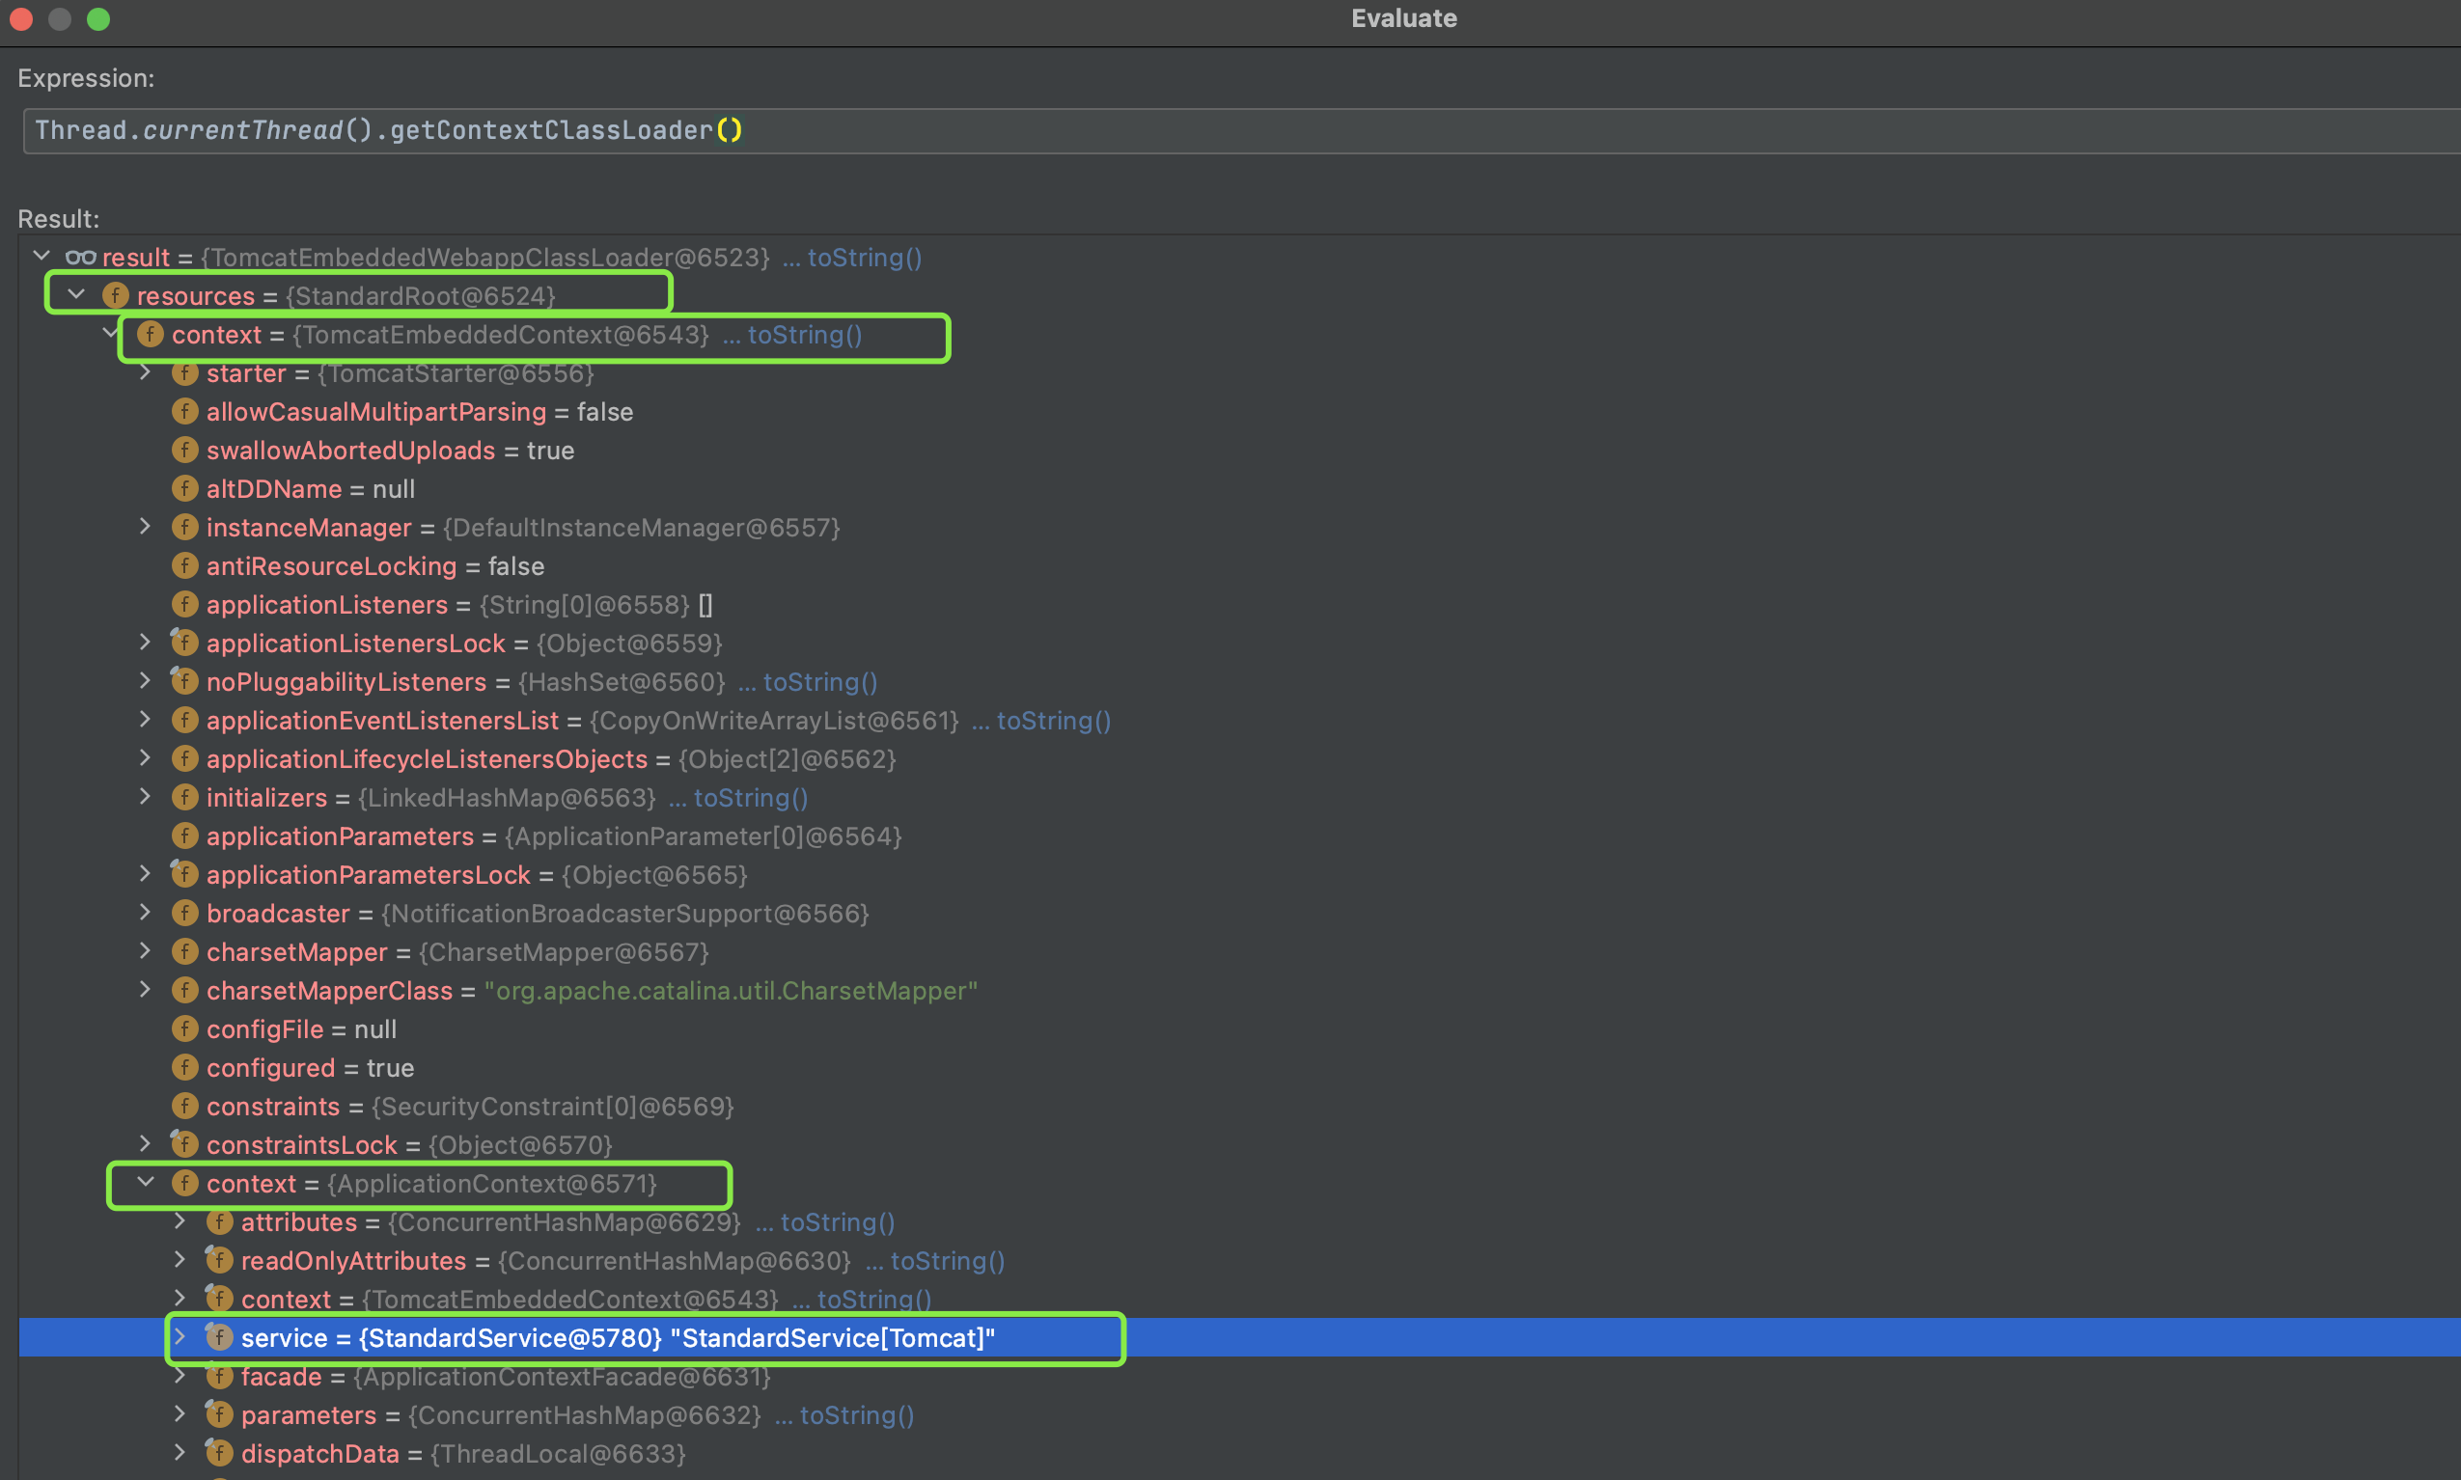The height and width of the screenshot is (1480, 2461).
Task: Expand the selected service StandardService node
Action: coord(180,1336)
